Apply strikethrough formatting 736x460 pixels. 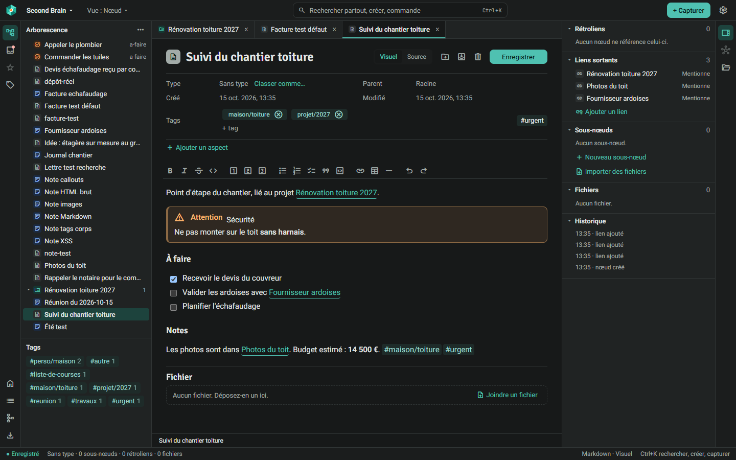pos(199,171)
